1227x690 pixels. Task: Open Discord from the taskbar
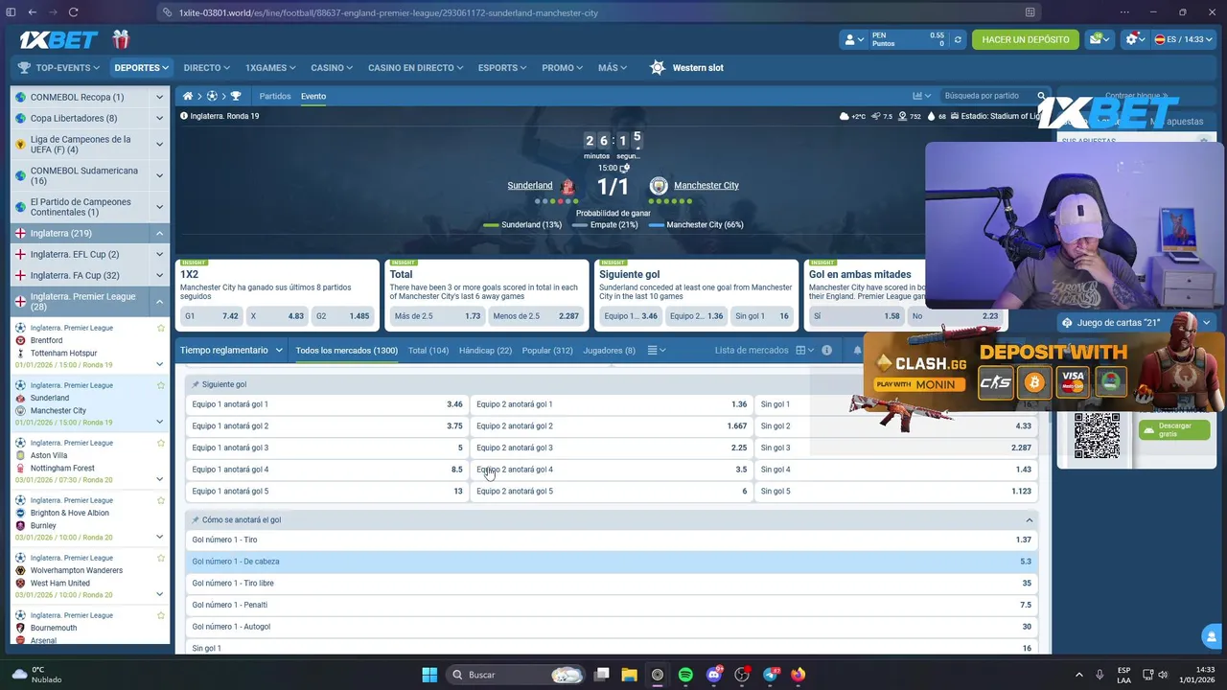tap(713, 675)
